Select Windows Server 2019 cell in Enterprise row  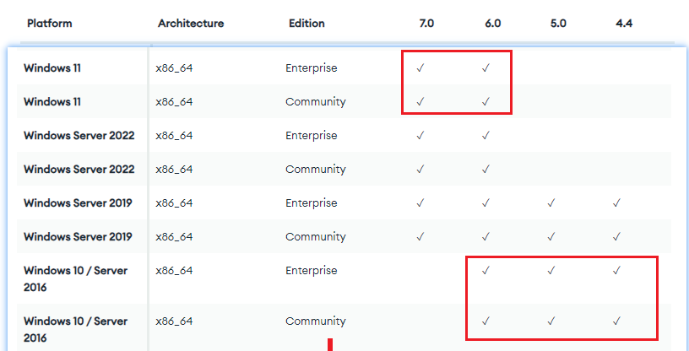78,203
